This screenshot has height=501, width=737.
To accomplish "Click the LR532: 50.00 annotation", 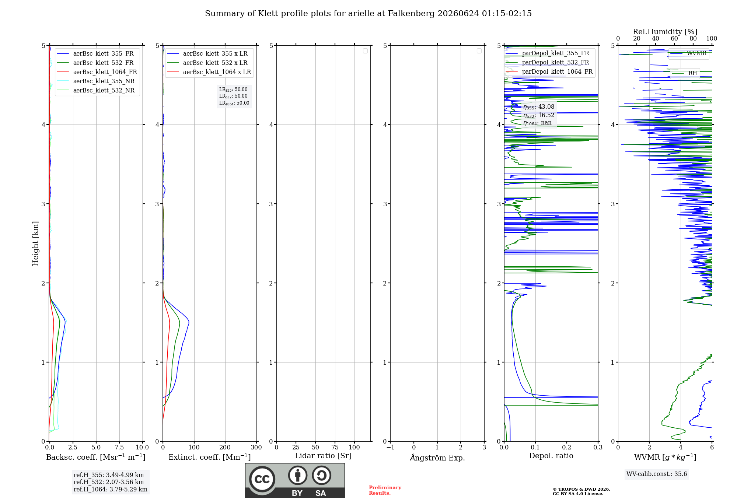I will click(x=233, y=96).
